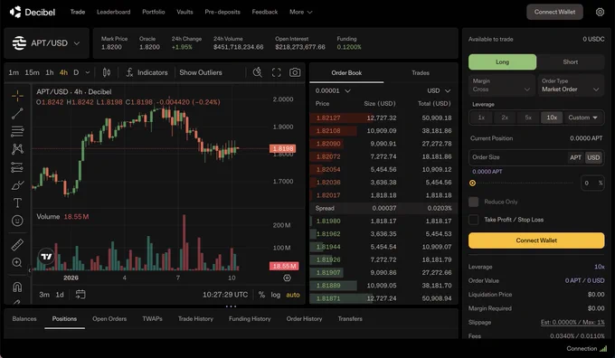The width and height of the screenshot is (615, 358).
Task: Open the More menu dropdown
Action: click(300, 12)
